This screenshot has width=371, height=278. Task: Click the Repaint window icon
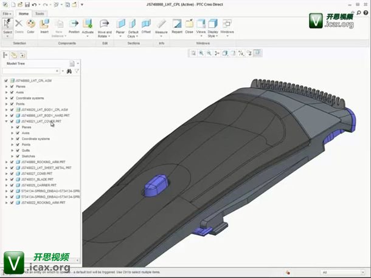[177, 25]
